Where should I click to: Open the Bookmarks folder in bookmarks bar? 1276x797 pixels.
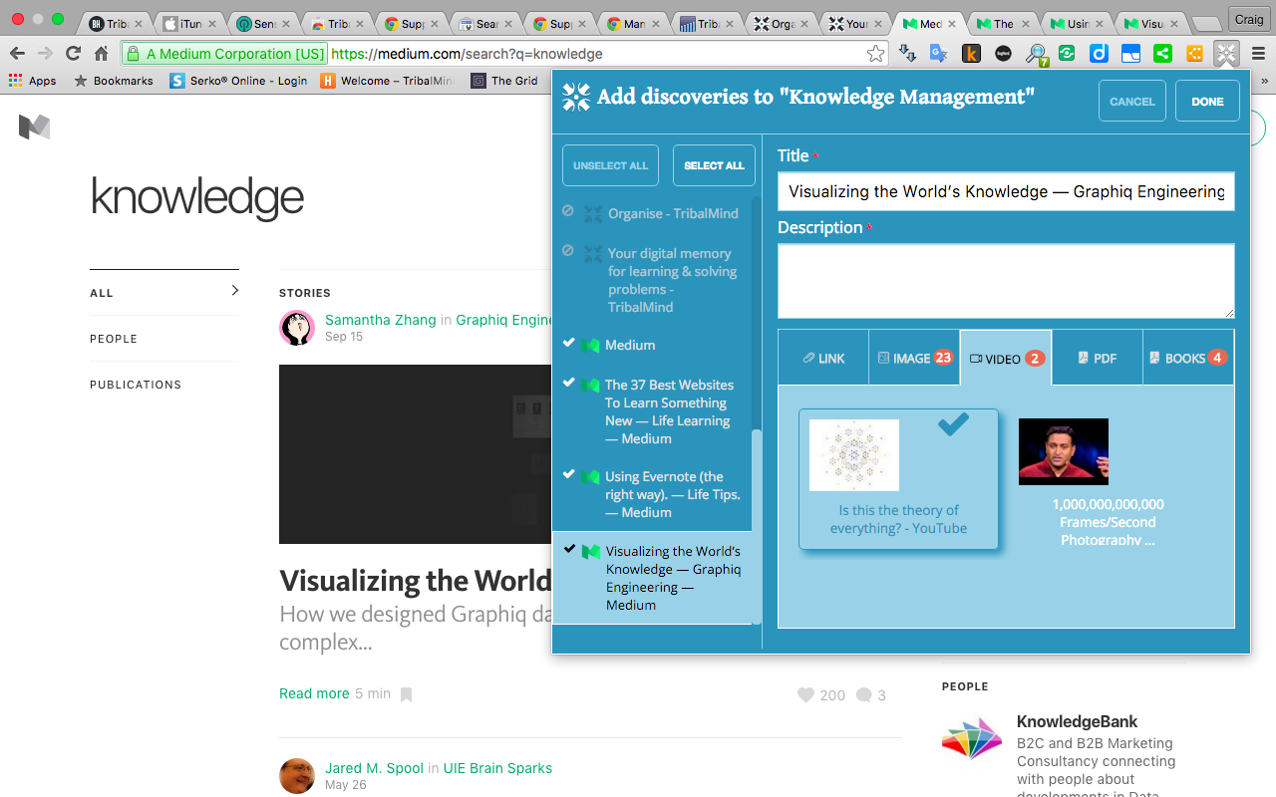114,81
